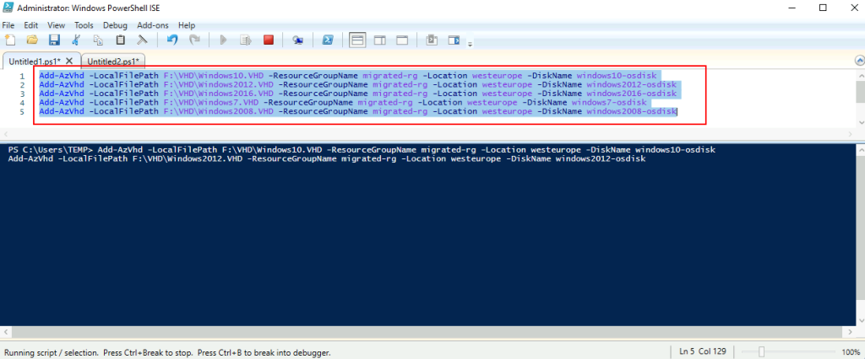Close the Untitled1.ps1 tab
865x359 pixels.
tap(69, 61)
